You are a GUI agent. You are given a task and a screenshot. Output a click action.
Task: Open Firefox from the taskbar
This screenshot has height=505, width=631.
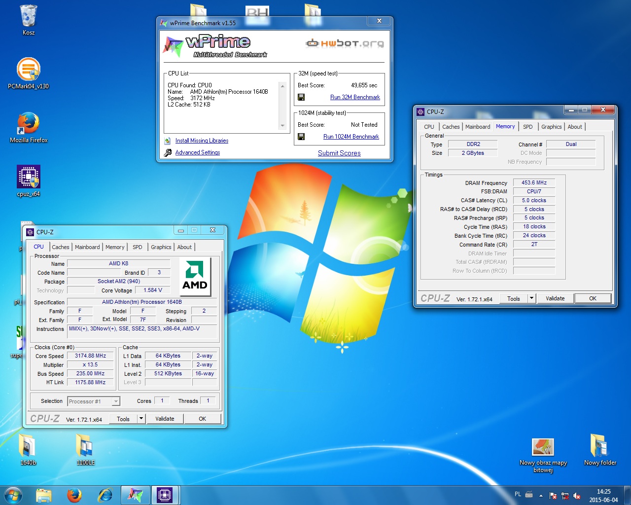[74, 495]
